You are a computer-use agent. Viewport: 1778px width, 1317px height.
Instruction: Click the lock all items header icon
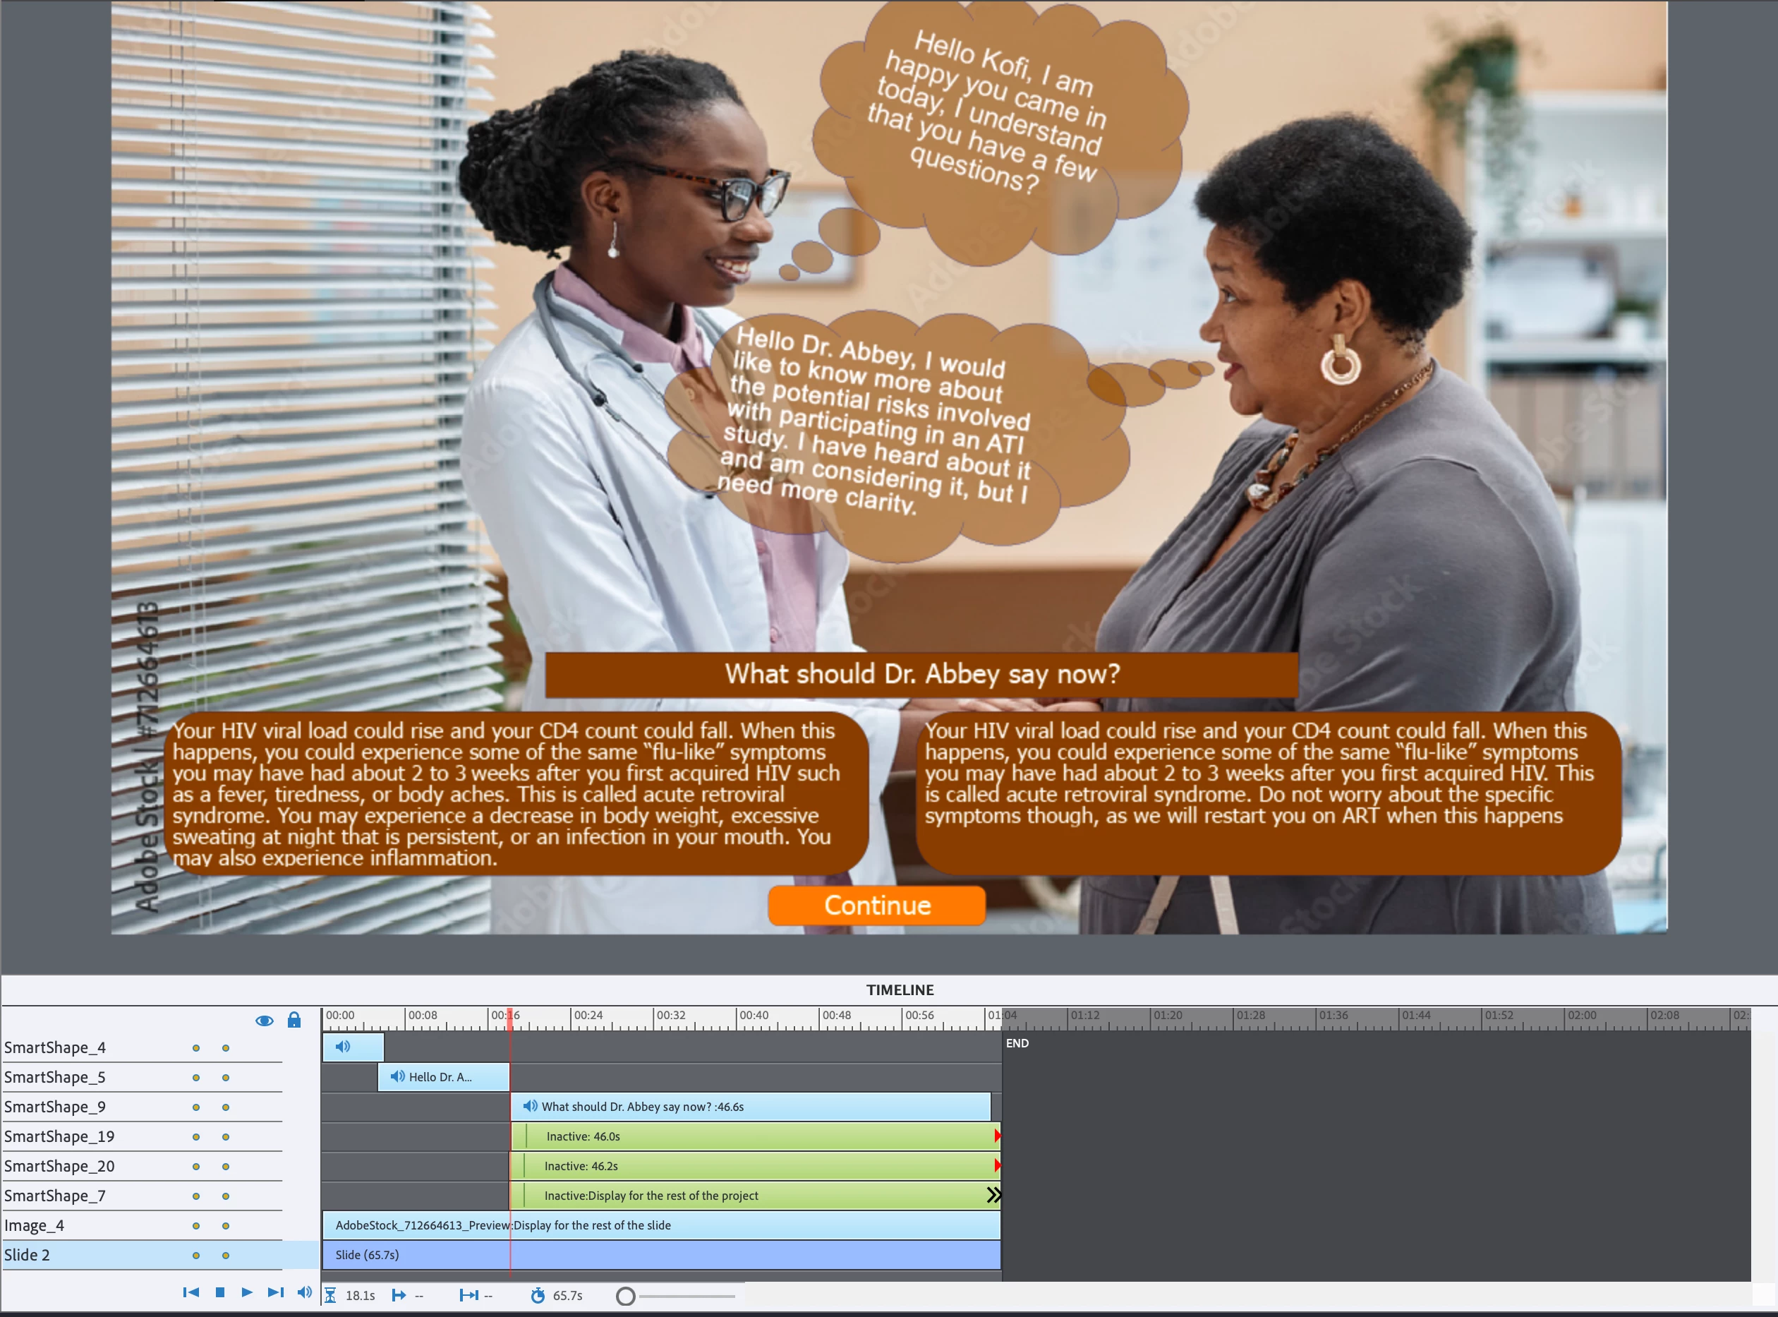(x=294, y=1020)
